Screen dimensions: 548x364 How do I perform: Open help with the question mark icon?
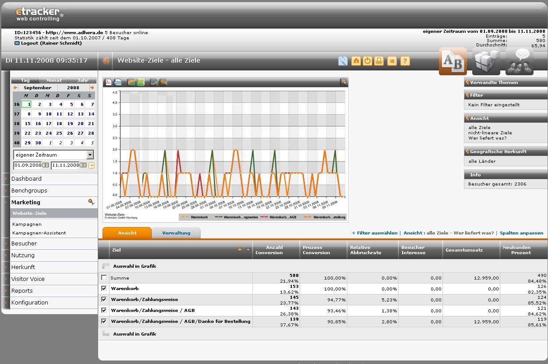(405, 61)
